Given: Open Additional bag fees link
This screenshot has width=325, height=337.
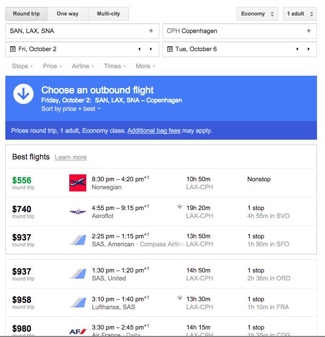Looking at the screenshot, I should [154, 131].
